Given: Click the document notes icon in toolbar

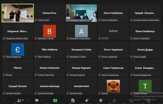Looking at the screenshot, I should [x=73, y=100].
